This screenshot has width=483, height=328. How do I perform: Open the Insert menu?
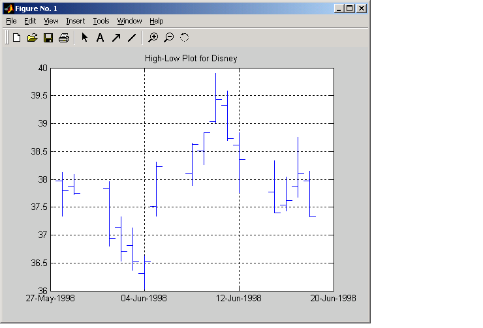(76, 21)
